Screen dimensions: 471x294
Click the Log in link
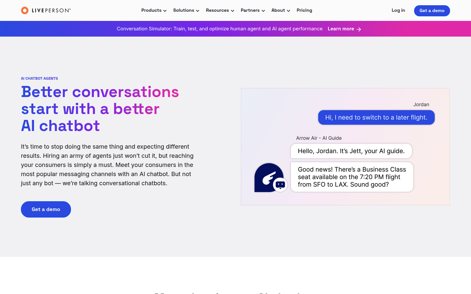click(398, 10)
